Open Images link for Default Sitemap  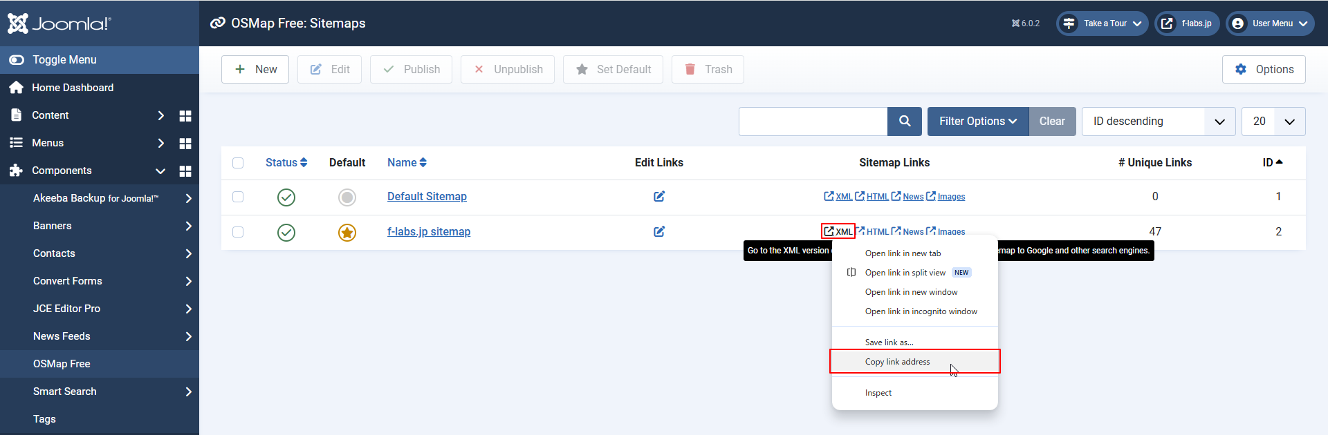click(x=946, y=197)
